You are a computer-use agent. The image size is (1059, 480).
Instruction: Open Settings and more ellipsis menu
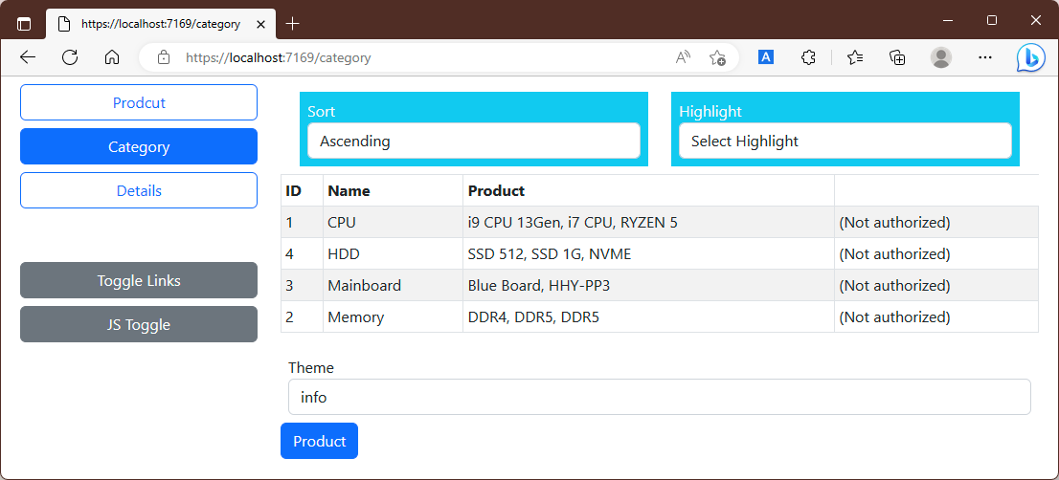coord(985,57)
